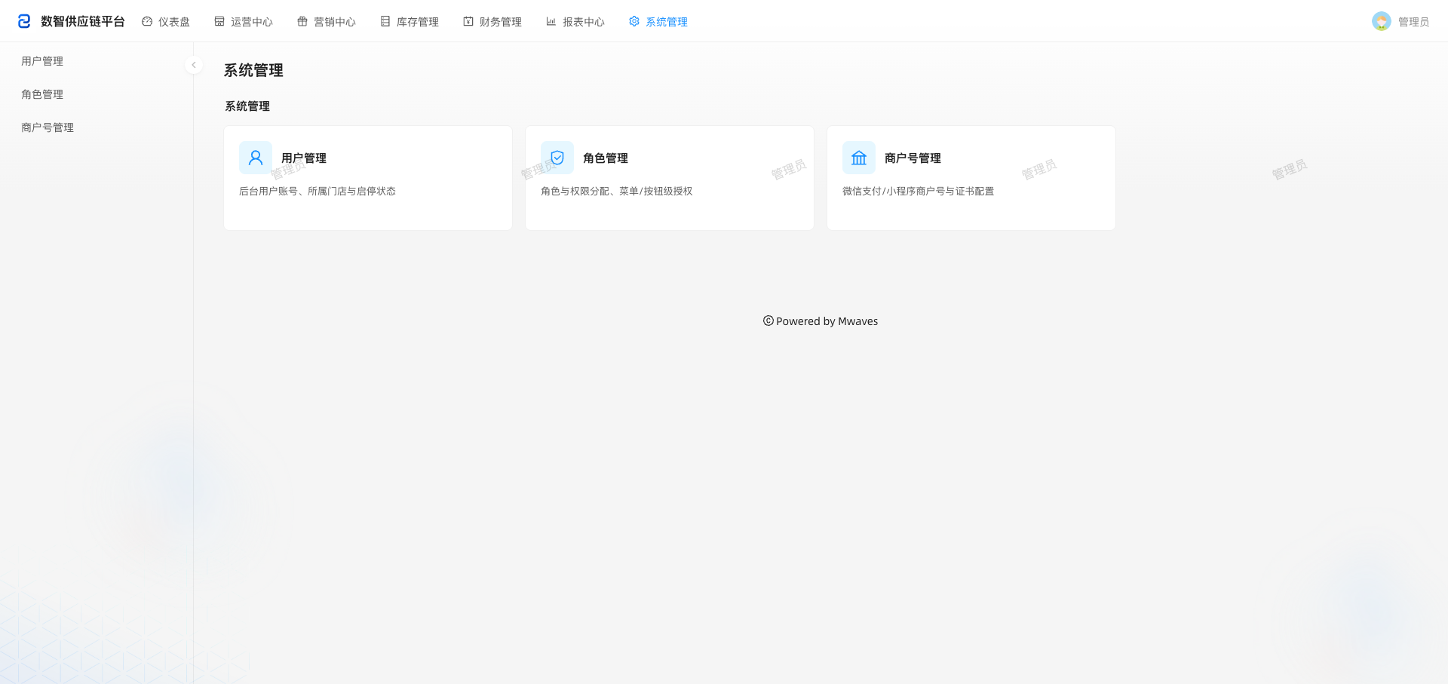Click the shield icon on 角色管理 card
The height and width of the screenshot is (684, 1448).
pyautogui.click(x=557, y=158)
